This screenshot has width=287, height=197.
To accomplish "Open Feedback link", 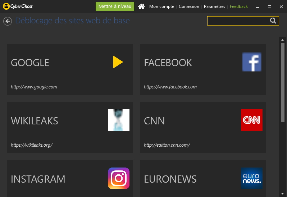I will coord(239,6).
